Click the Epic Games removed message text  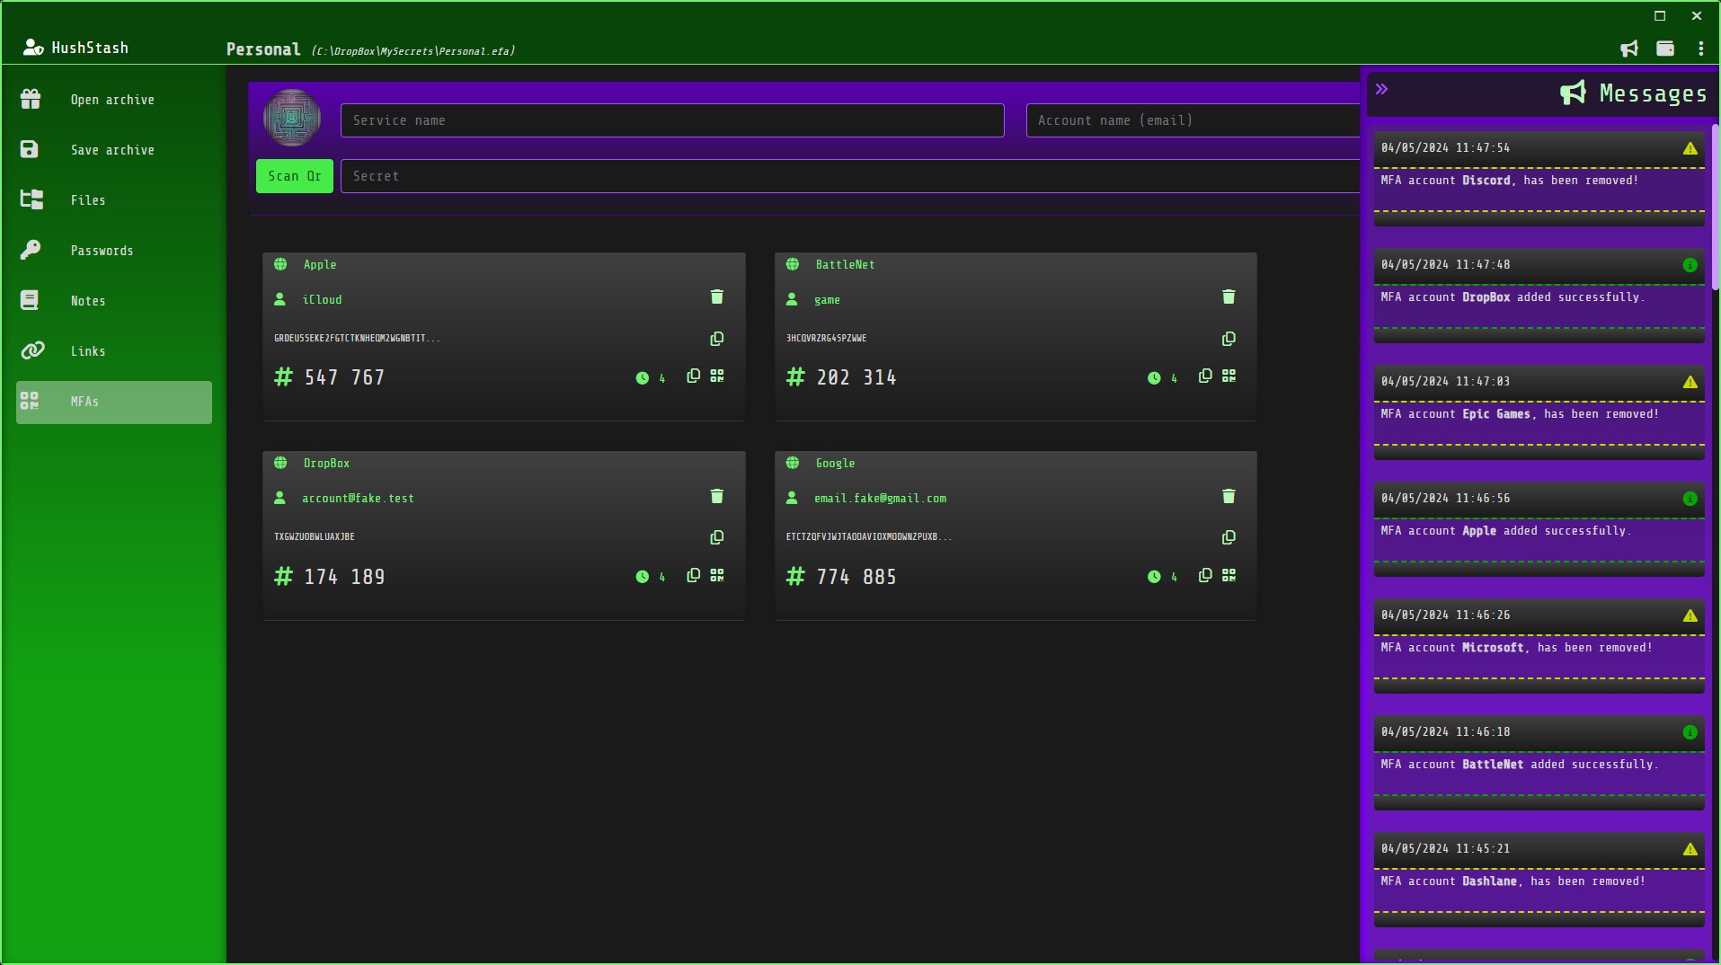1520,414
